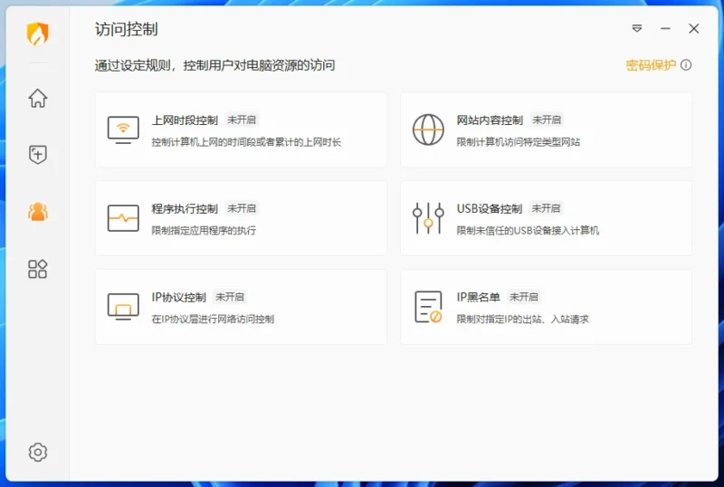
Task: Click description 在IP协议层进行网络访问控制
Action: (x=213, y=320)
